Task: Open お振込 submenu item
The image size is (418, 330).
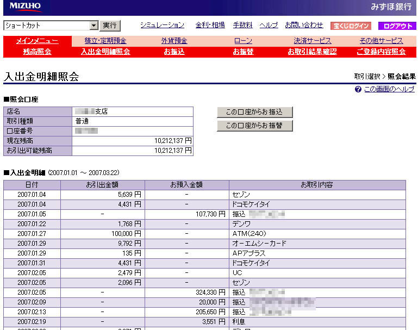Action: tap(174, 52)
